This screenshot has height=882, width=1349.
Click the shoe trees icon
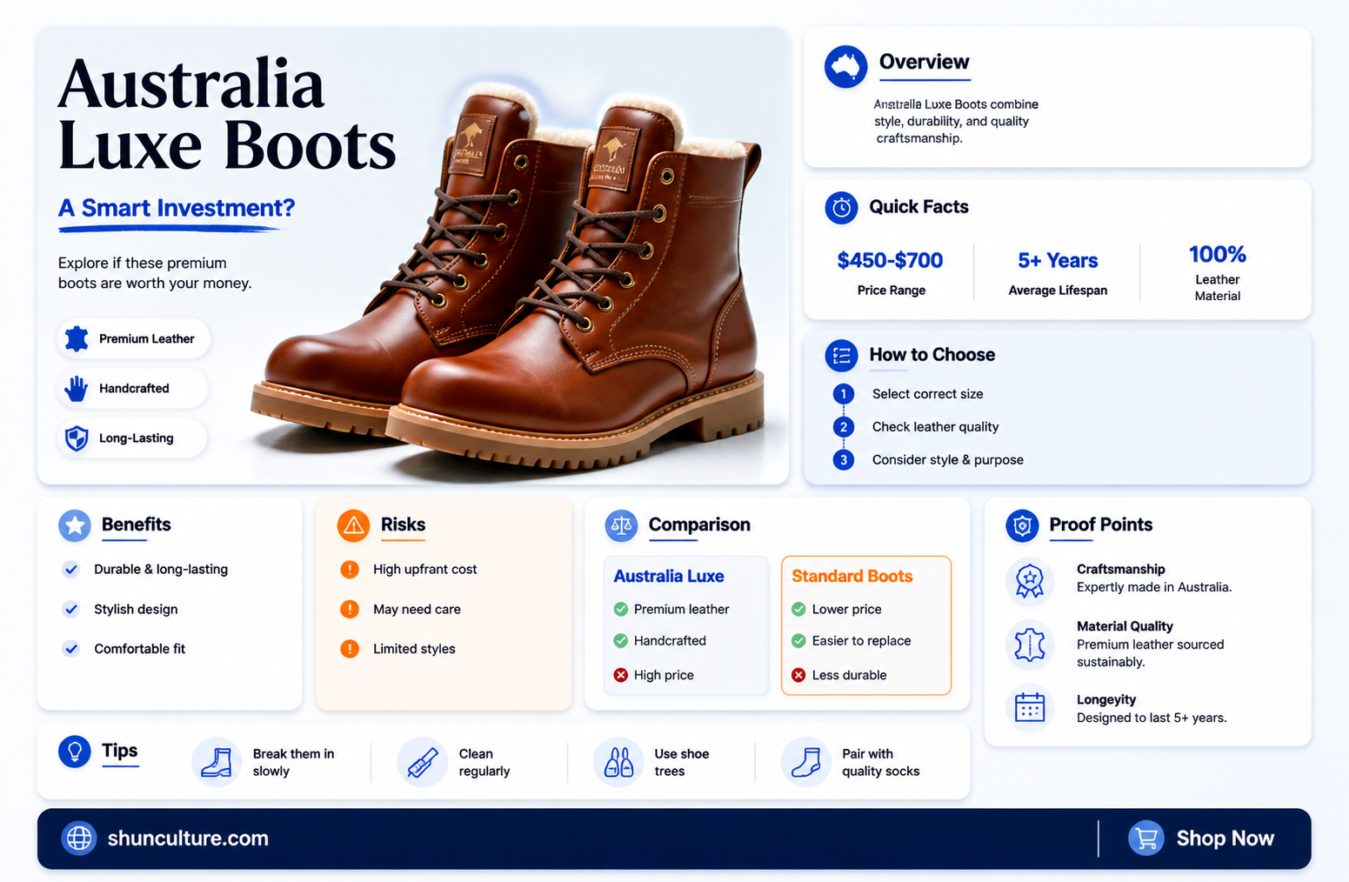point(618,763)
